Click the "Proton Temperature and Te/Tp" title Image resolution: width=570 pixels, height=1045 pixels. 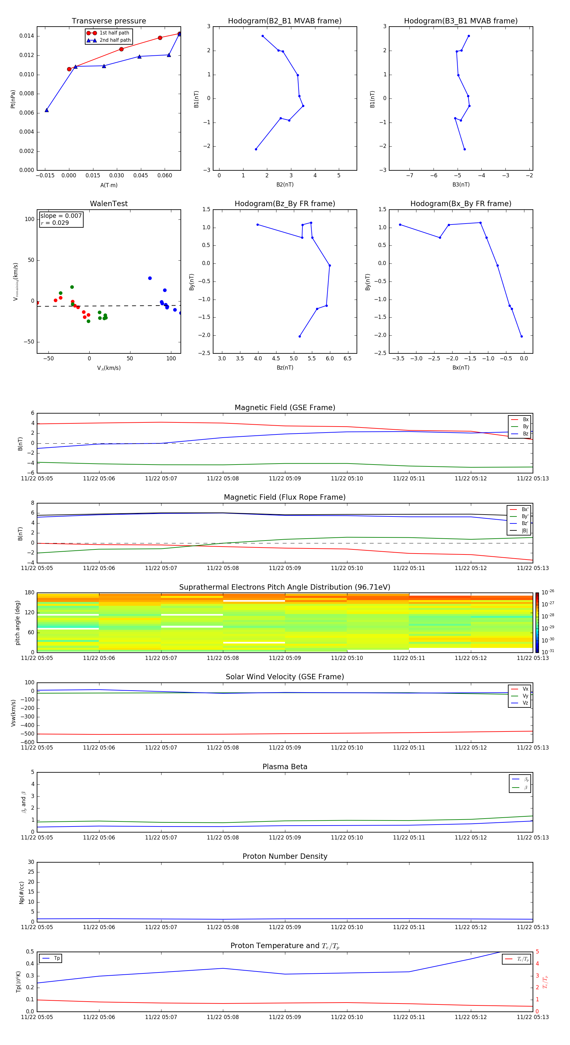tap(285, 946)
